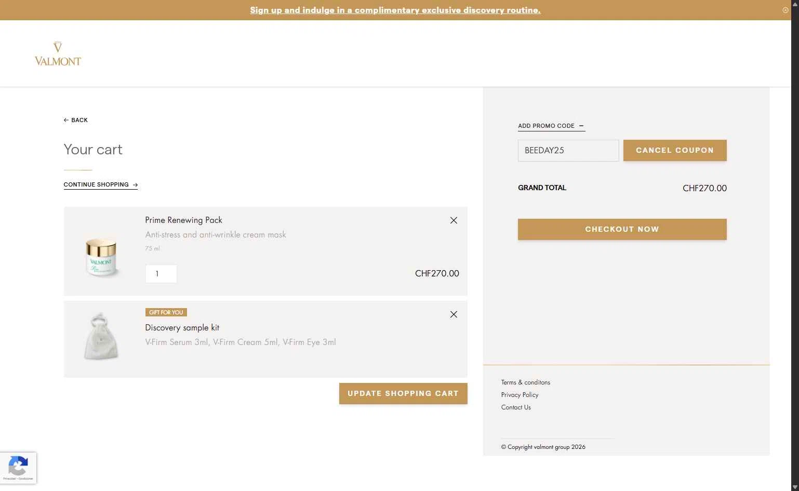This screenshot has height=491, width=799.
Task: Open Contact Us link
Action: click(x=516, y=407)
